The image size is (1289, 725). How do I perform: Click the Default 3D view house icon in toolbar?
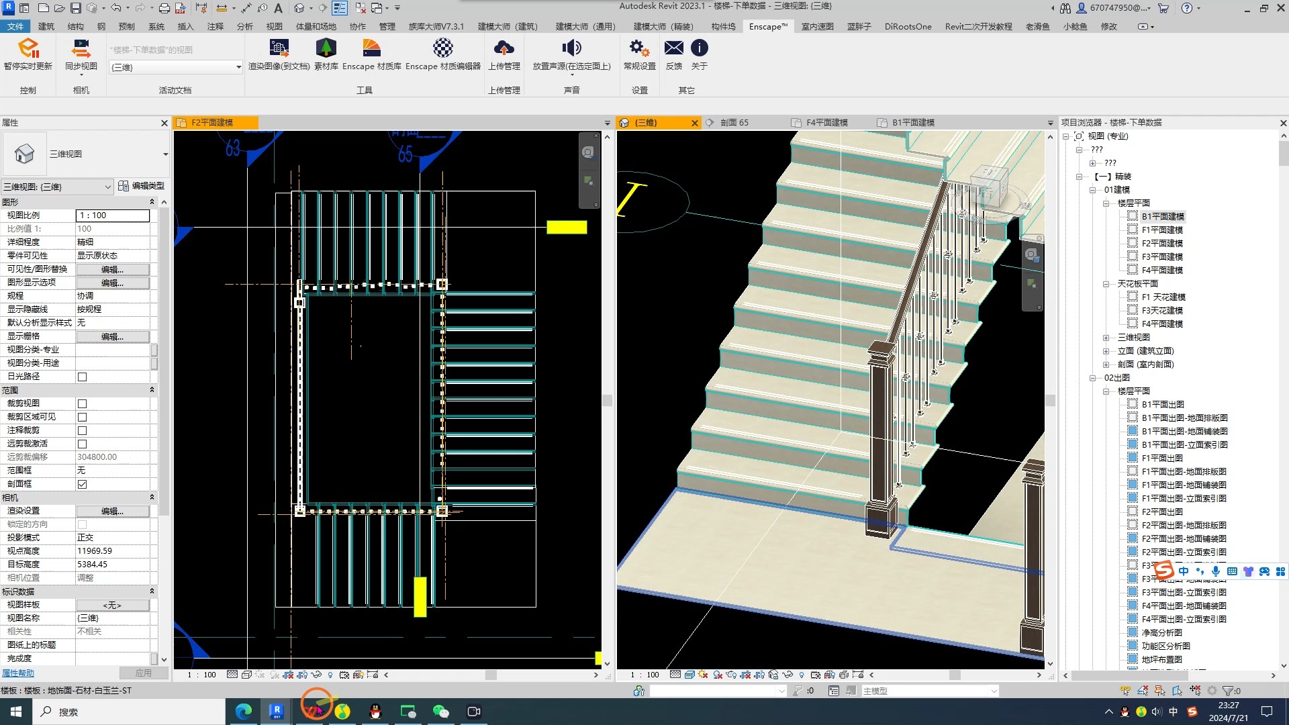click(x=299, y=8)
